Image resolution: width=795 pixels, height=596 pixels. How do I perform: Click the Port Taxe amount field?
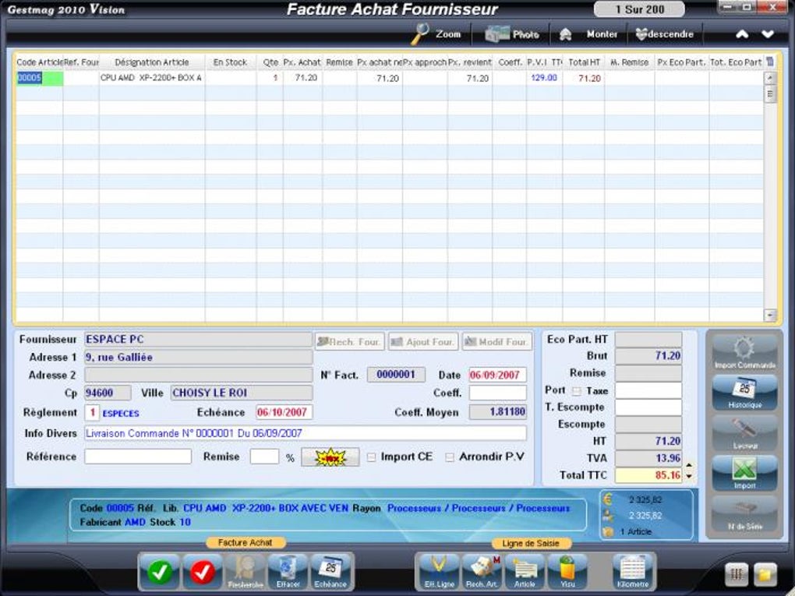click(648, 390)
